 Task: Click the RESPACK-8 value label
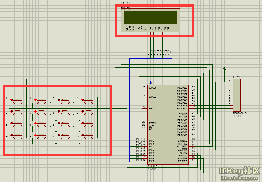[240, 113]
